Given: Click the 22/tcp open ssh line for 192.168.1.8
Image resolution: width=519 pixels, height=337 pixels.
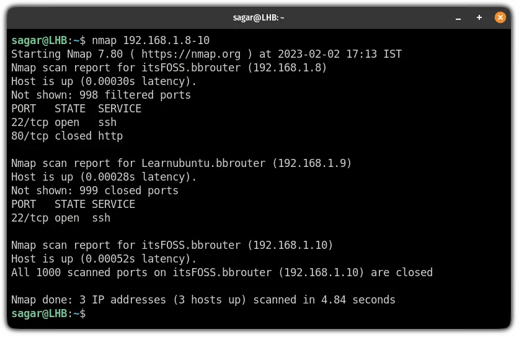Looking at the screenshot, I should [x=64, y=123].
